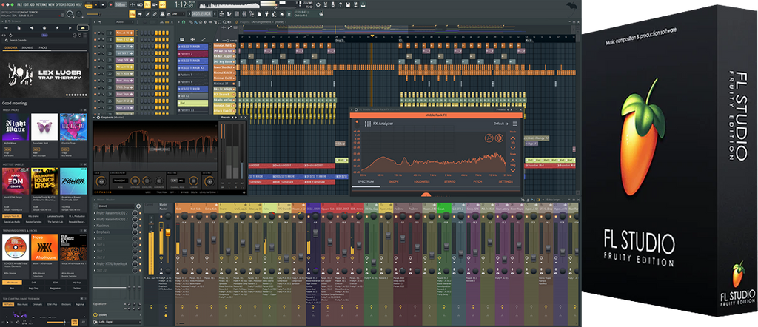Click the tempo display field
Image resolution: width=758 pixels, height=327 pixels.
click(121, 5)
